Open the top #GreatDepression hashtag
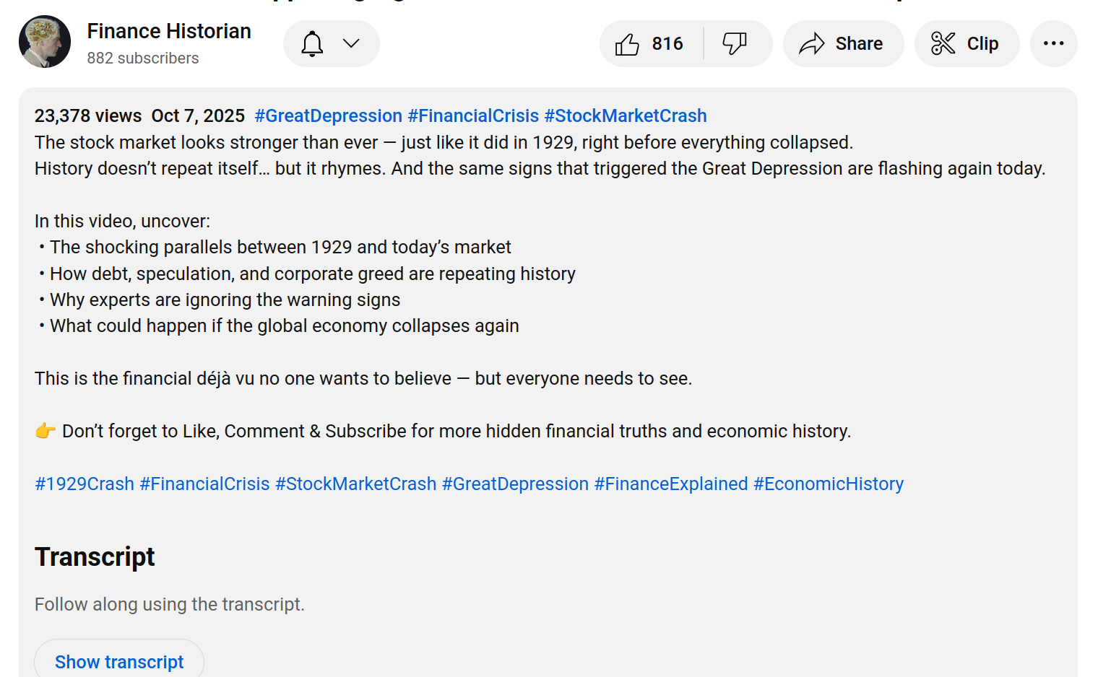 tap(328, 115)
